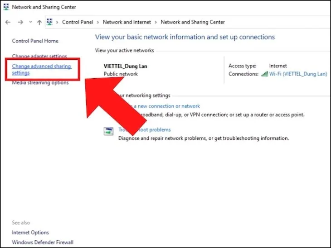
Task: Click the Access type Internet value
Action: [278, 66]
